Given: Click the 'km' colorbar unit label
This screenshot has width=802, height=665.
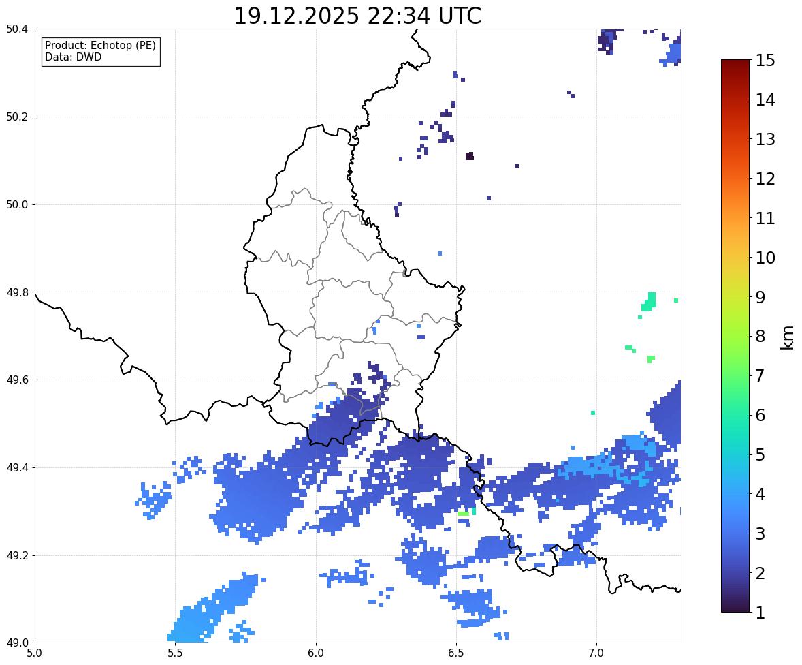Looking at the screenshot, I should click(x=788, y=337).
